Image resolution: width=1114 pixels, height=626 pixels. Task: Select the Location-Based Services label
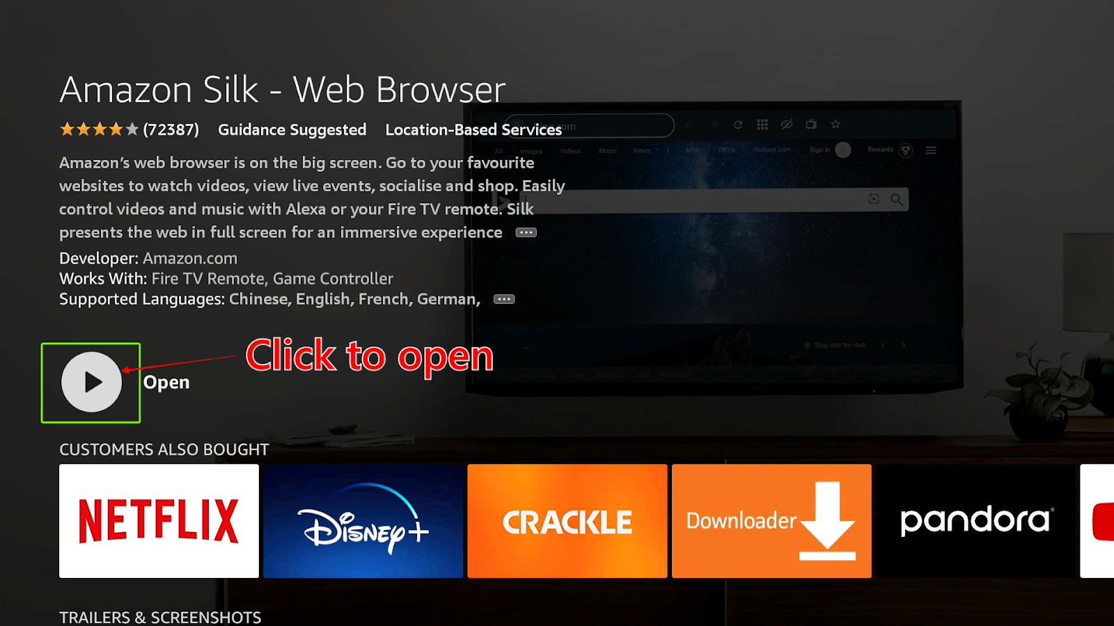coord(473,130)
